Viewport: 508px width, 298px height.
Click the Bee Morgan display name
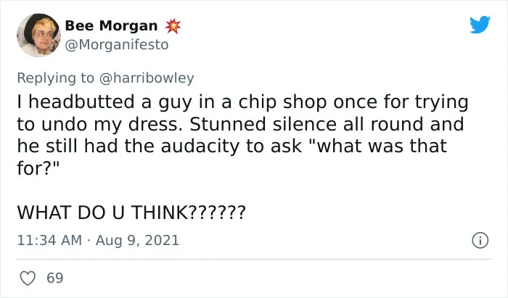coord(111,26)
